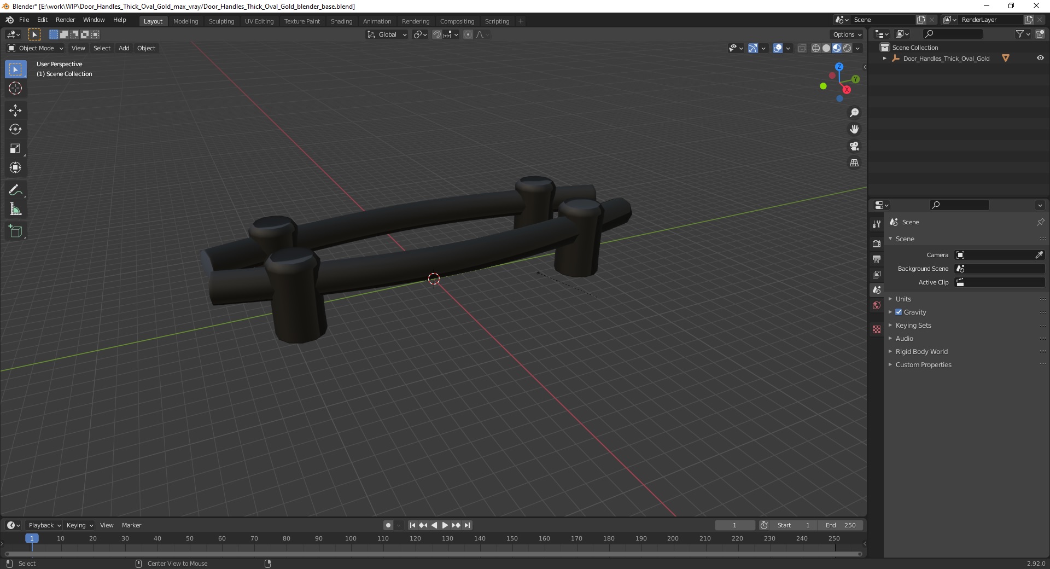1050x569 pixels.
Task: Open the Render properties tab
Action: click(877, 243)
